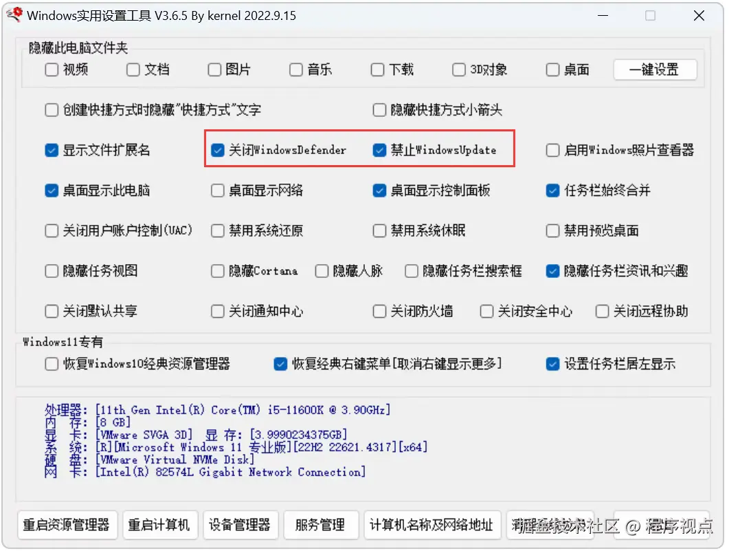Enable 隐藏快捷方式小箭头 checkbox
729x551 pixels.
(x=379, y=110)
